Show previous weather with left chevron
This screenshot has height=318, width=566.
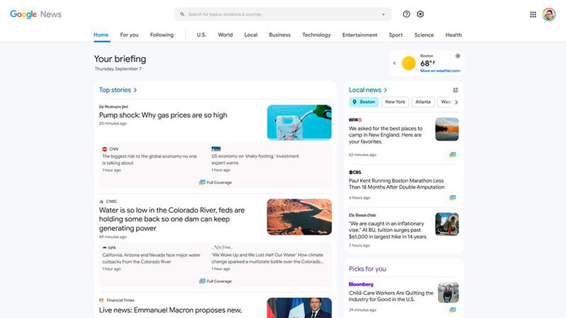pos(395,63)
